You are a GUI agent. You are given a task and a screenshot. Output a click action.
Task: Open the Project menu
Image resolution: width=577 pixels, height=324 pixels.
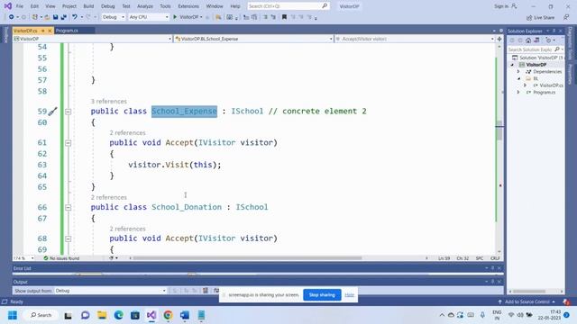(x=69, y=6)
